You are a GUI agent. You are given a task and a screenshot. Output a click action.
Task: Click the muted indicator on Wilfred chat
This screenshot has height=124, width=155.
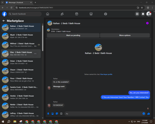[39, 45]
